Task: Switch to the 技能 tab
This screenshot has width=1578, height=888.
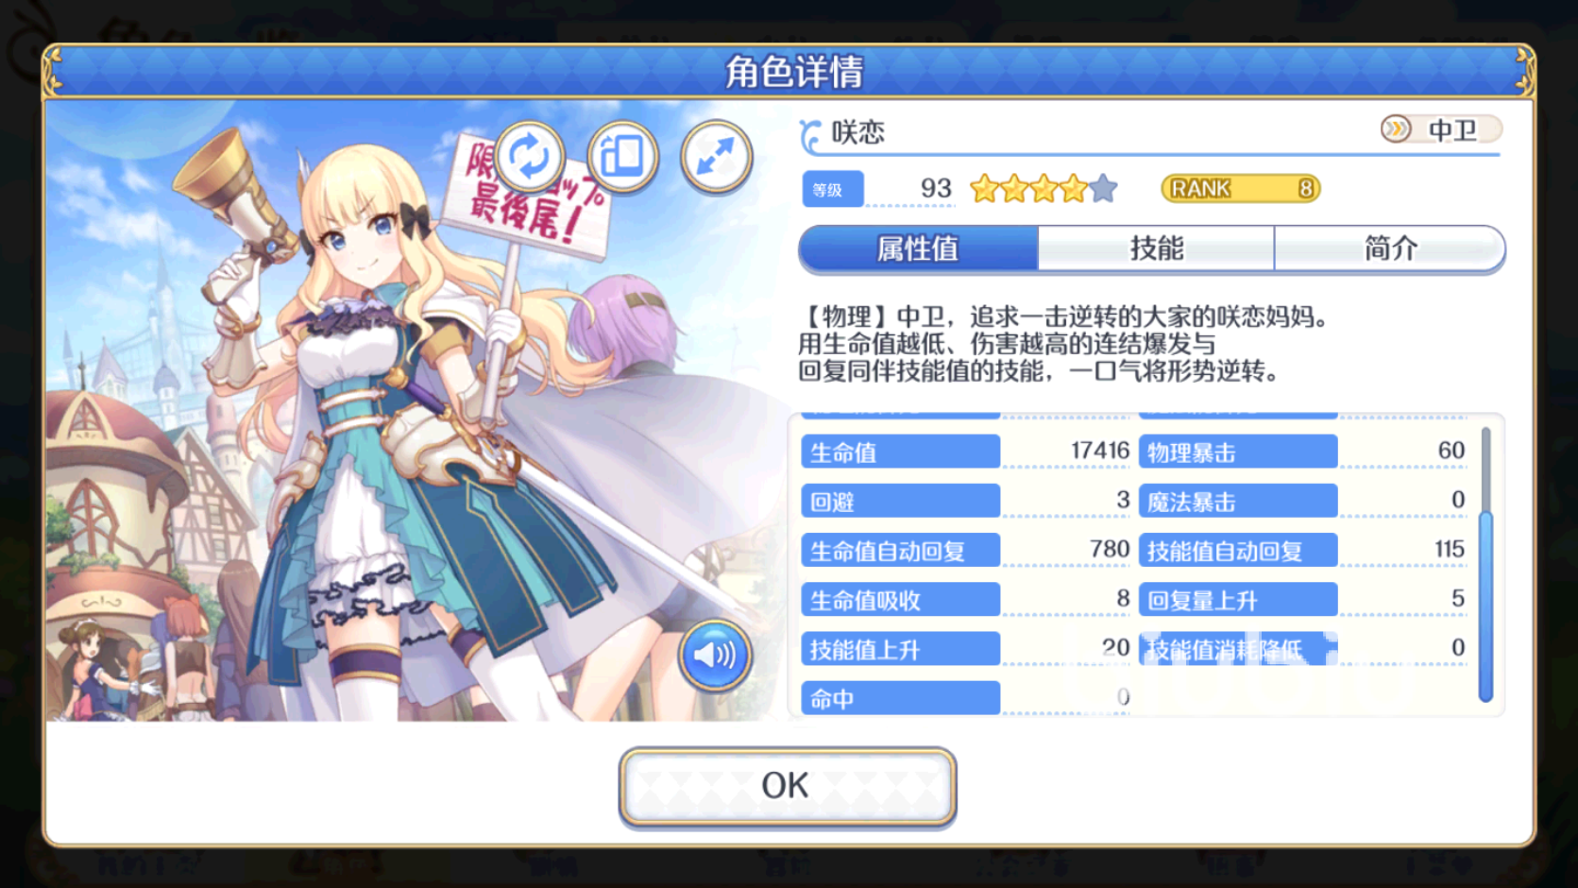Action: 1156,248
